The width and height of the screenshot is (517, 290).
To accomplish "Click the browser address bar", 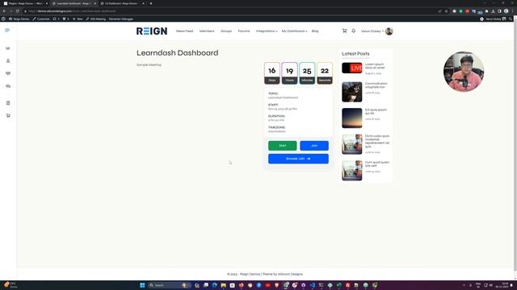I will click(x=231, y=11).
